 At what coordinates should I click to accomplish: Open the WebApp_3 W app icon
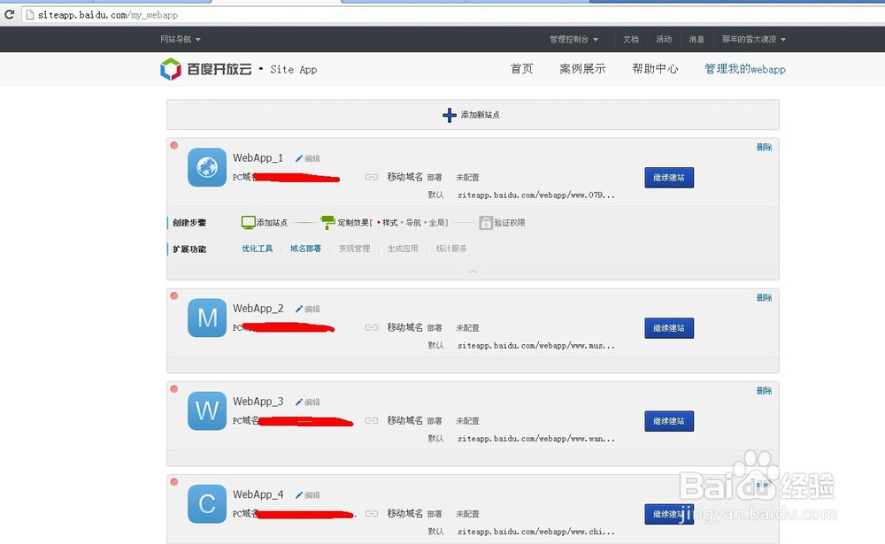[x=207, y=410]
